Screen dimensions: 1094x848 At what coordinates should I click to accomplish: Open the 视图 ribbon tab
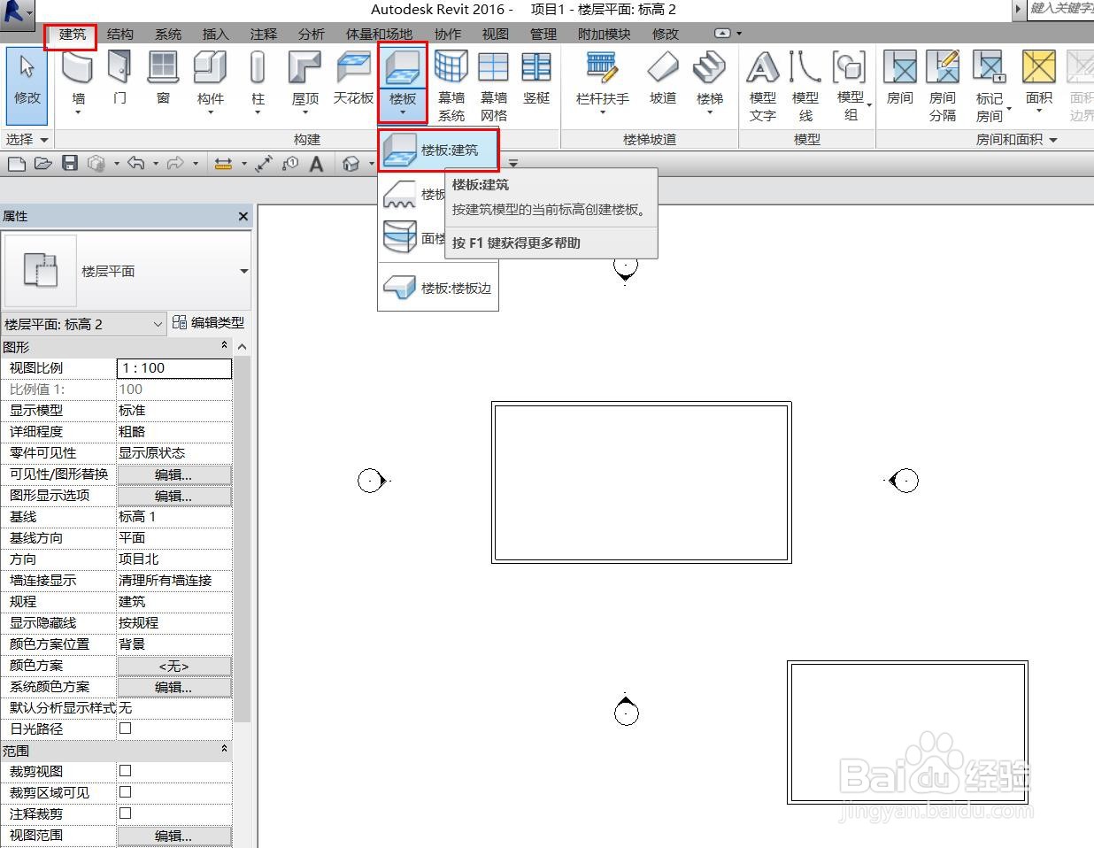[496, 35]
